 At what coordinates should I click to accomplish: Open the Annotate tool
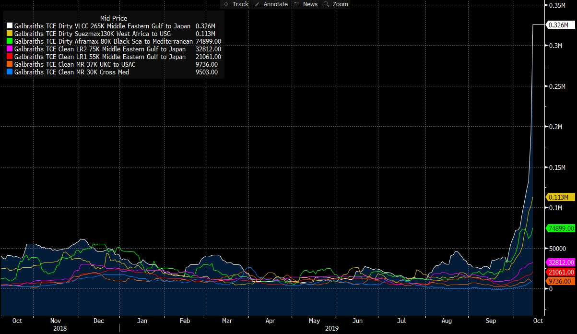point(271,4)
